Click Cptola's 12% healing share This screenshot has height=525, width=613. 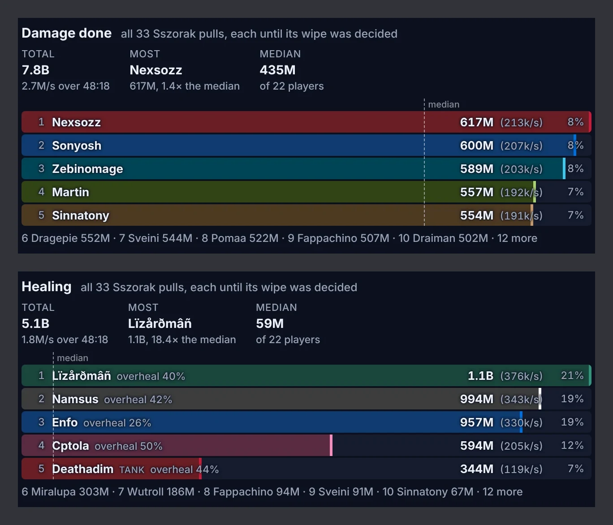572,445
